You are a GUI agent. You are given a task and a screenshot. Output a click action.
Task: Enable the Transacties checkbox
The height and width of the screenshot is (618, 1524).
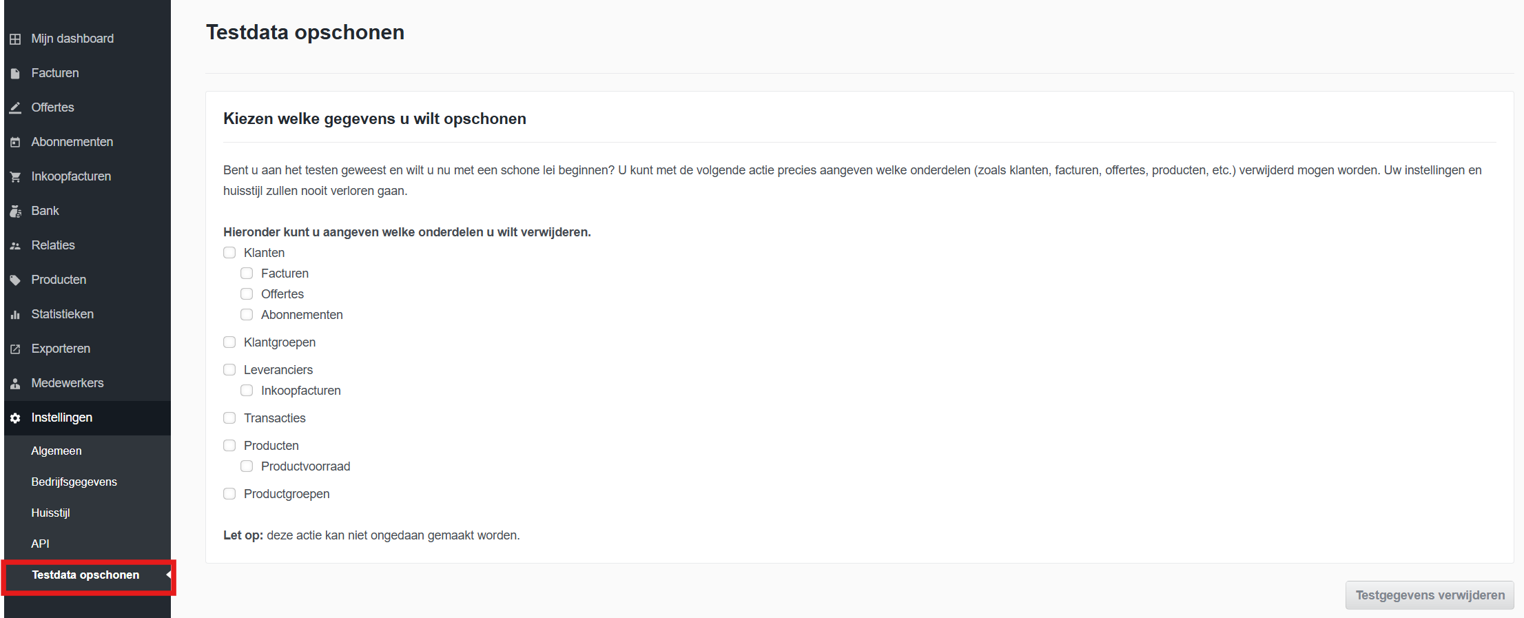(229, 418)
